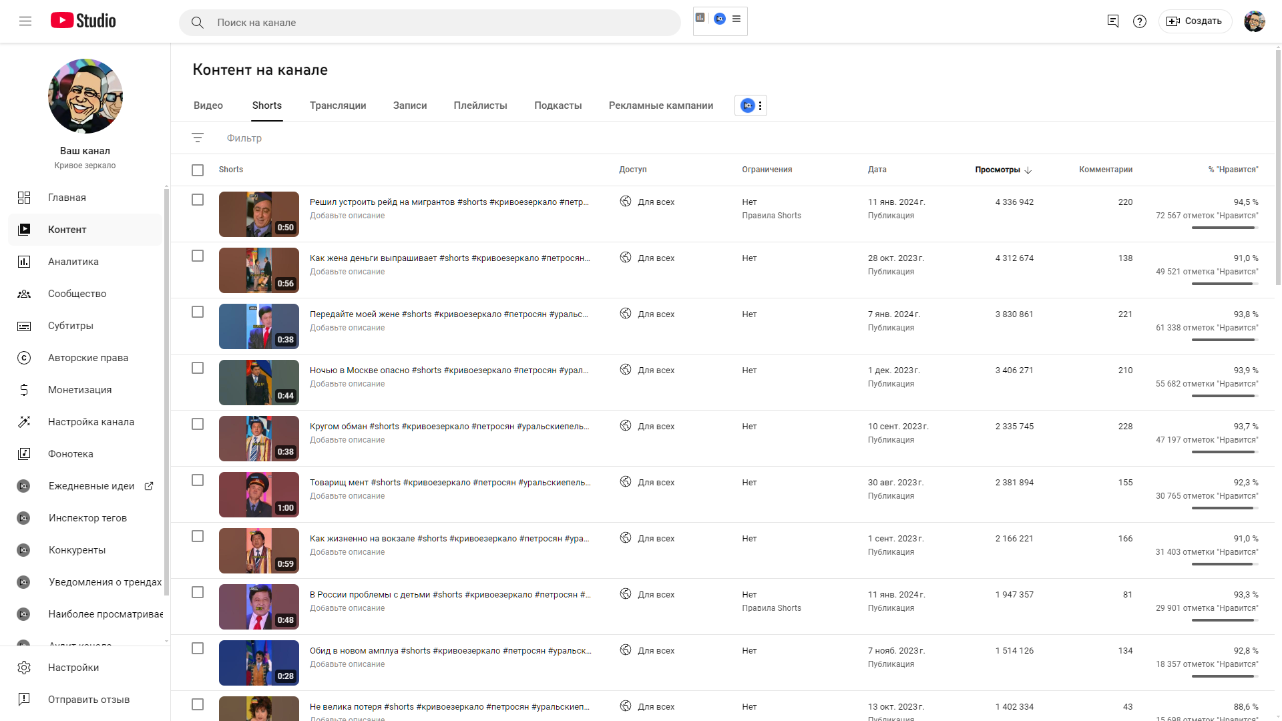Check the 'Передайте моей жене' row checkbox

pos(198,312)
